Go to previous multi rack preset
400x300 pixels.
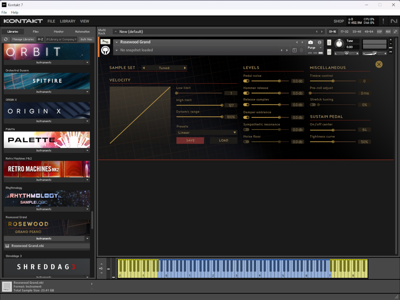[x=317, y=32]
